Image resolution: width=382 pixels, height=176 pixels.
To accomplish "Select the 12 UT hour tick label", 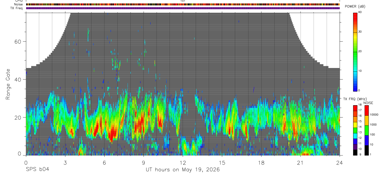I will point(183,162).
